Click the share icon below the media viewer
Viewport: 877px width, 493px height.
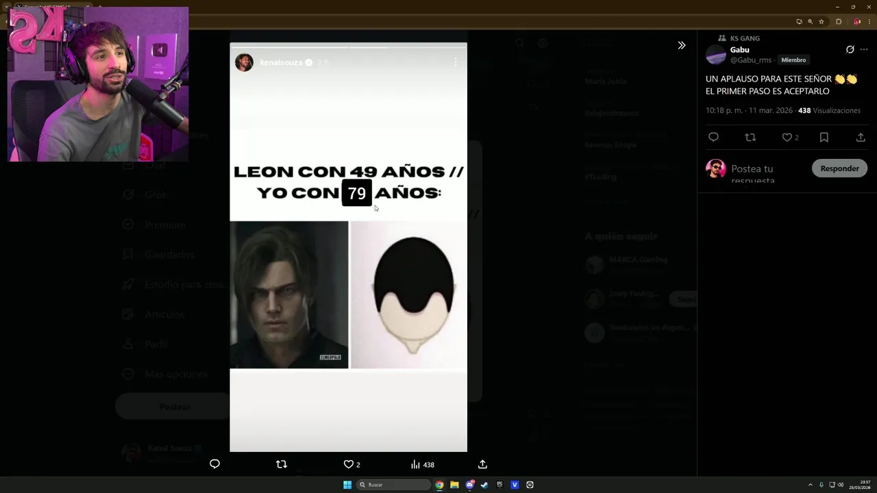point(482,464)
